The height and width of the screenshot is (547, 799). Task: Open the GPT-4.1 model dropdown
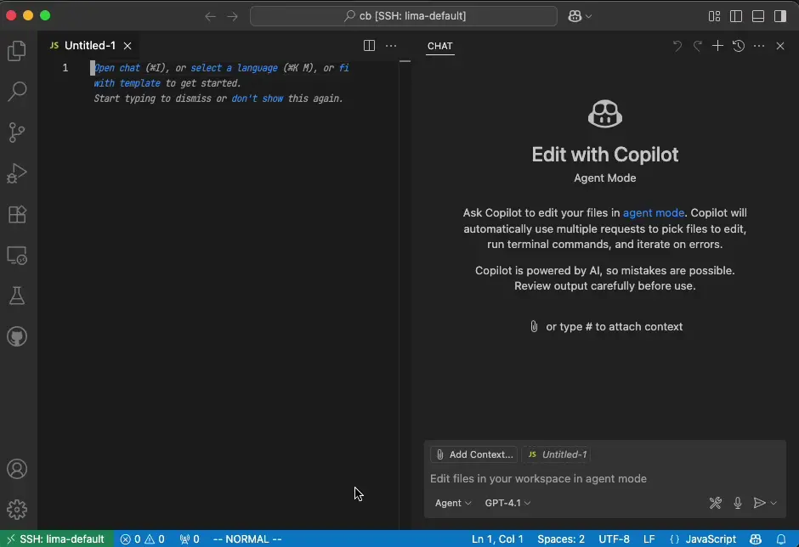(x=507, y=503)
